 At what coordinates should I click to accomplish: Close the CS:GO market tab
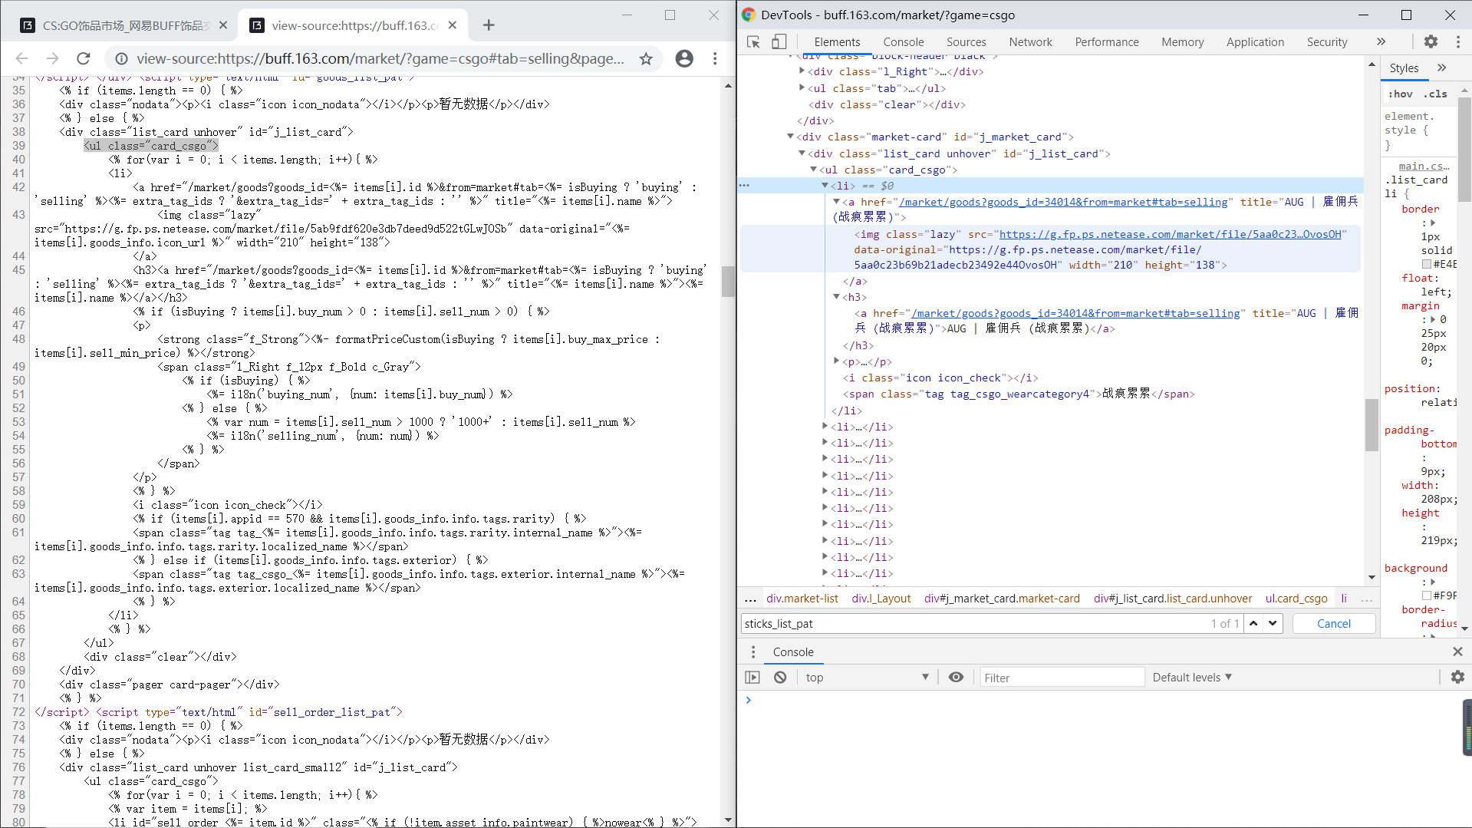[x=223, y=25]
